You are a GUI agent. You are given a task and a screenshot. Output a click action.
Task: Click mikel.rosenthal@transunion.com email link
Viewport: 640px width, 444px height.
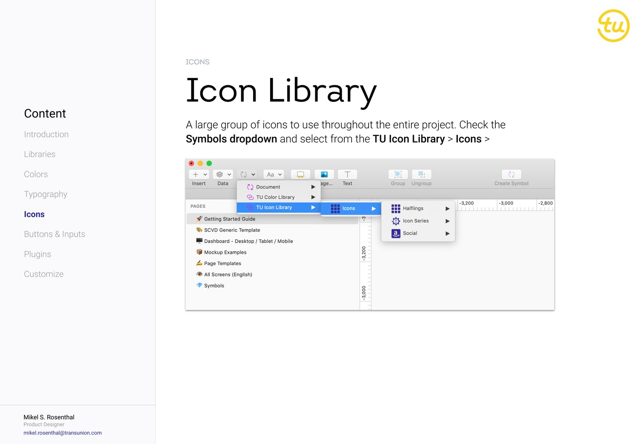(x=62, y=433)
